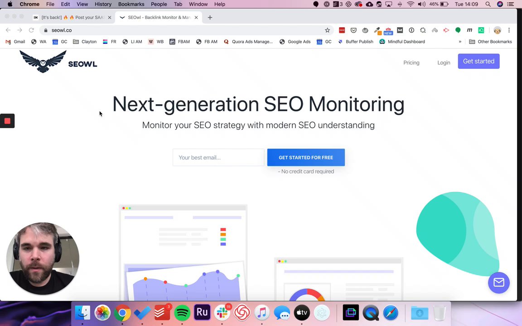The width and height of the screenshot is (522, 326).
Task: Launch Slack from the dock
Action: tap(222, 313)
